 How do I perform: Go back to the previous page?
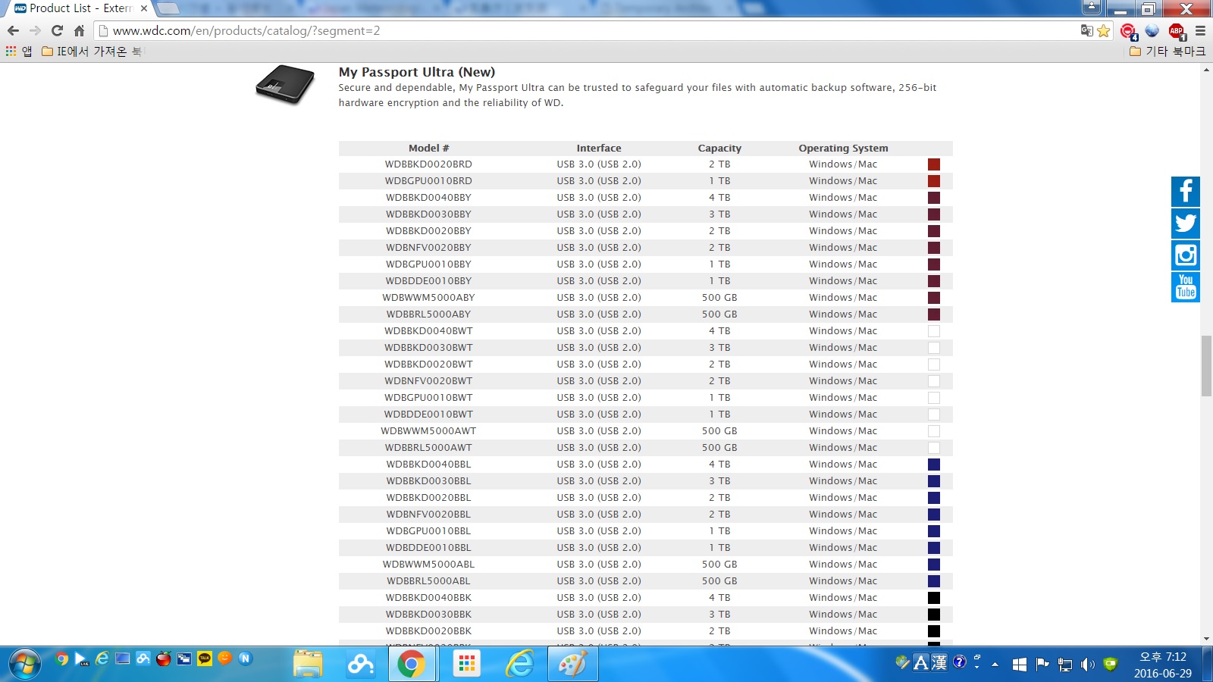tap(13, 31)
